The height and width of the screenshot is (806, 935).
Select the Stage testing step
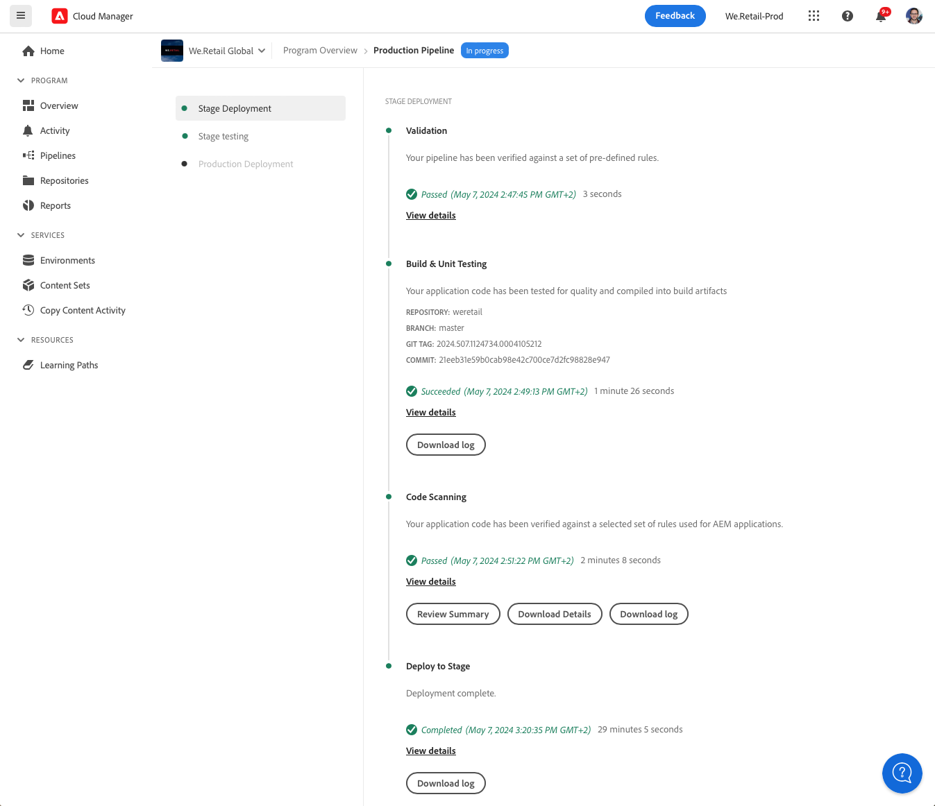pos(260,136)
